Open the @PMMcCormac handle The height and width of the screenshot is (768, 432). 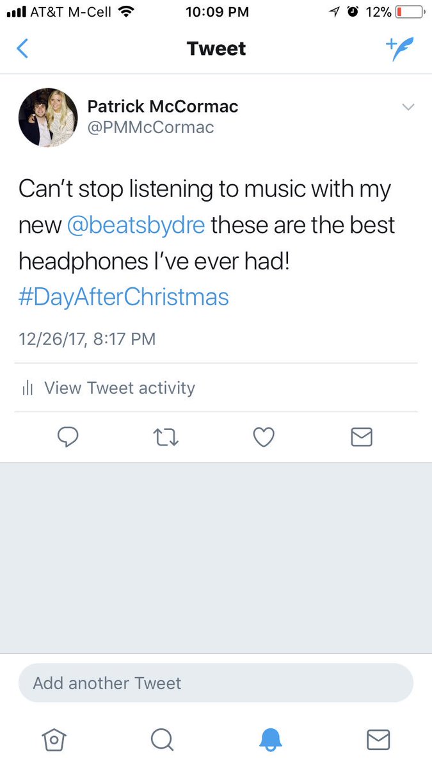coord(150,127)
